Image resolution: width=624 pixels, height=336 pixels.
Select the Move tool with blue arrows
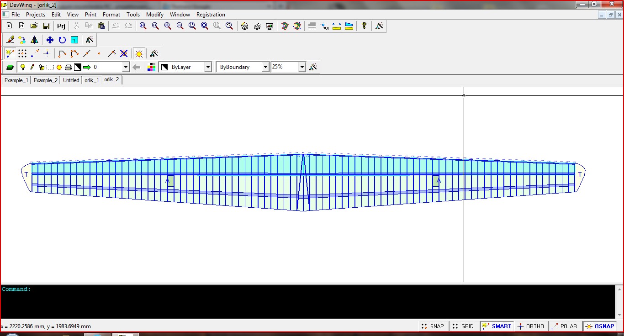pyautogui.click(x=50, y=40)
